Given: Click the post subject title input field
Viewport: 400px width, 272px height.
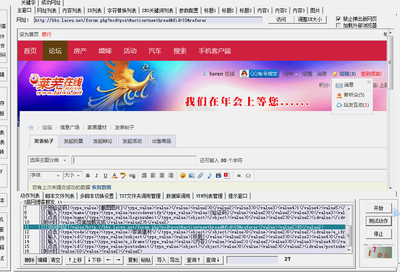Looking at the screenshot, I should click(134, 160).
